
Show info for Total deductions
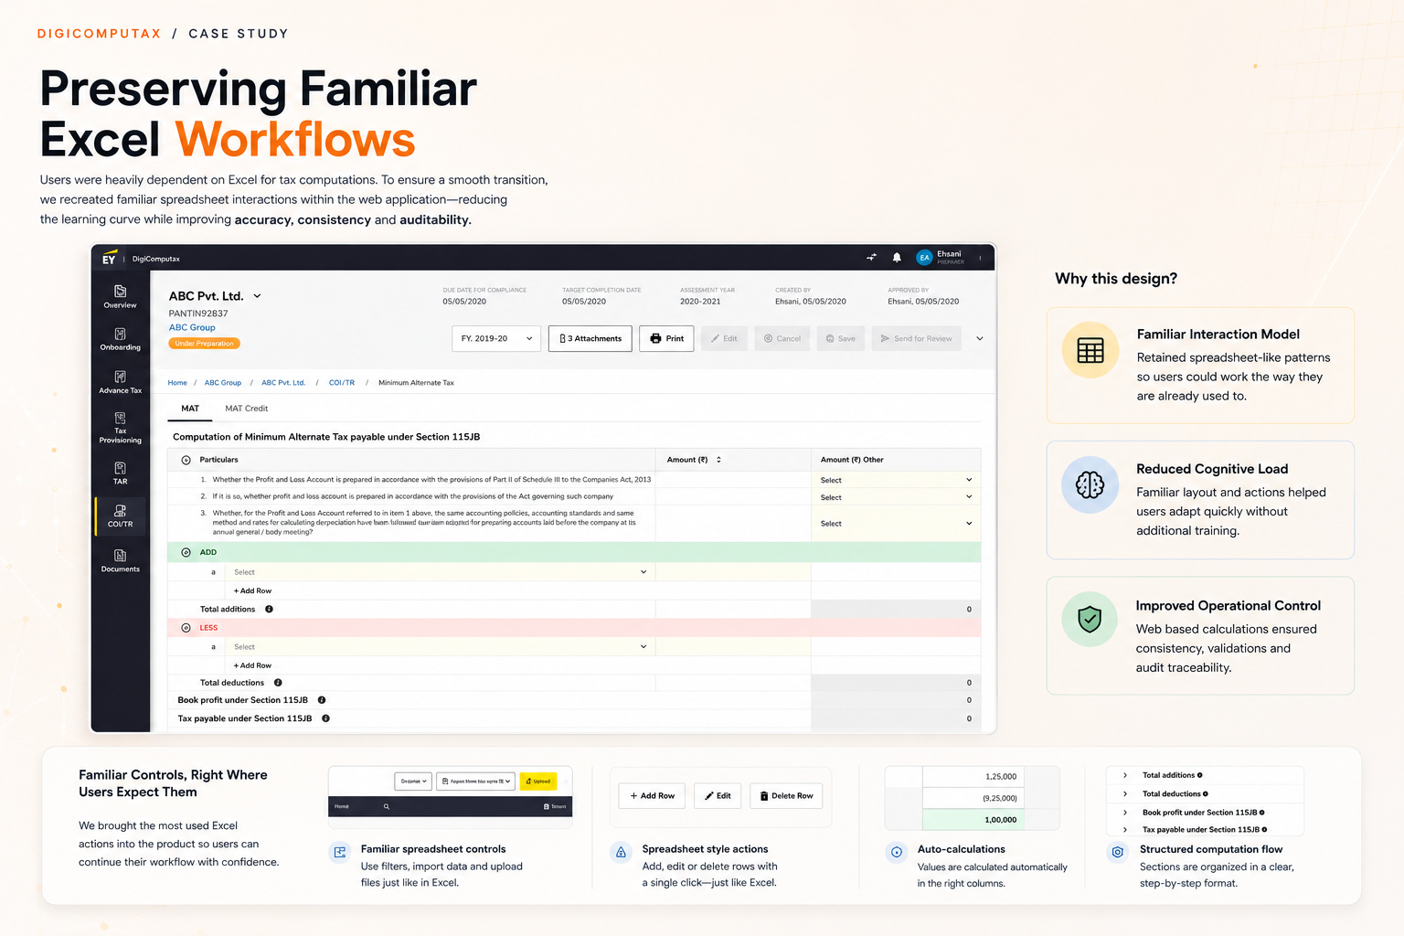coord(278,683)
